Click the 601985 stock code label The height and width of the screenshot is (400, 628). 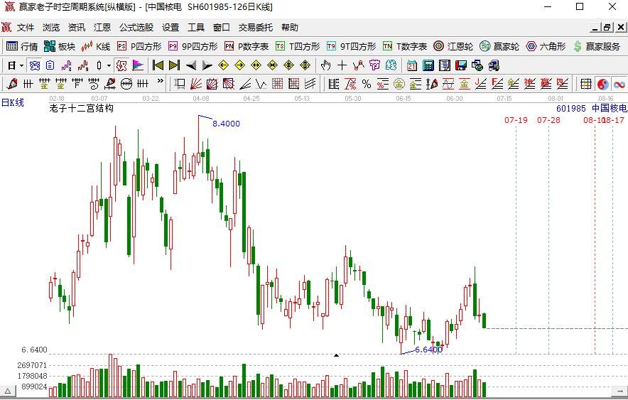tap(571, 108)
